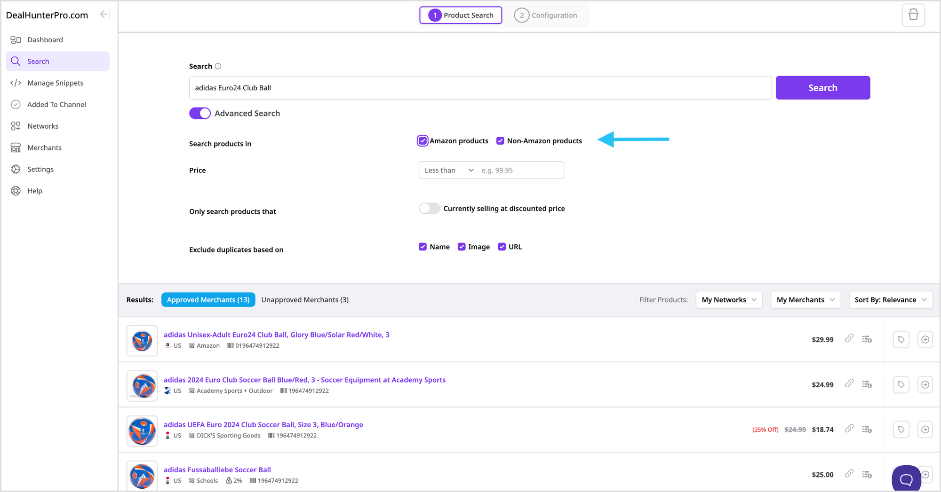
Task: Open adidas UEFA Euro 2024 Club Soccer Ball link
Action: (x=263, y=424)
